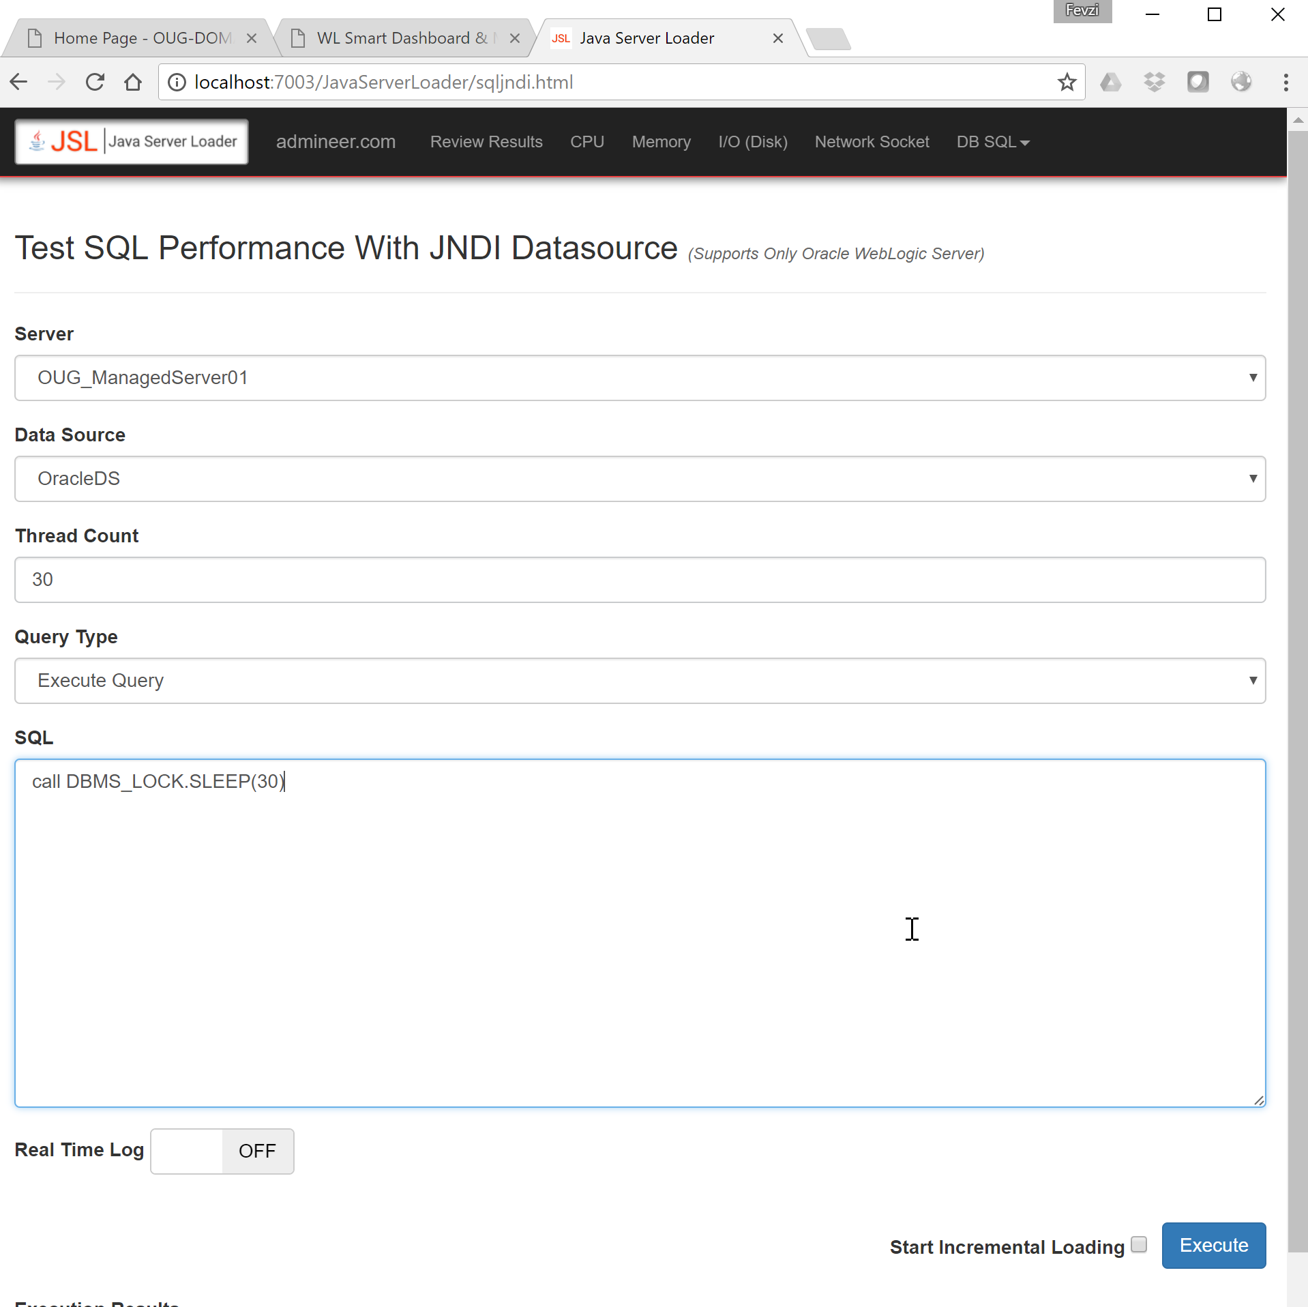Click the Thread Count input field

click(640, 580)
